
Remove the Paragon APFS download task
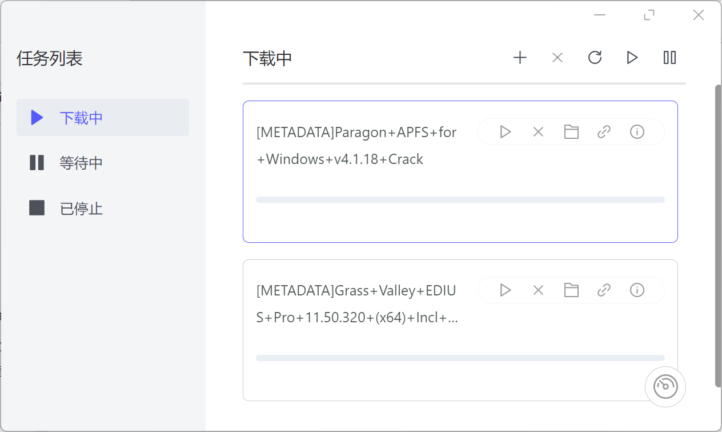coord(538,132)
